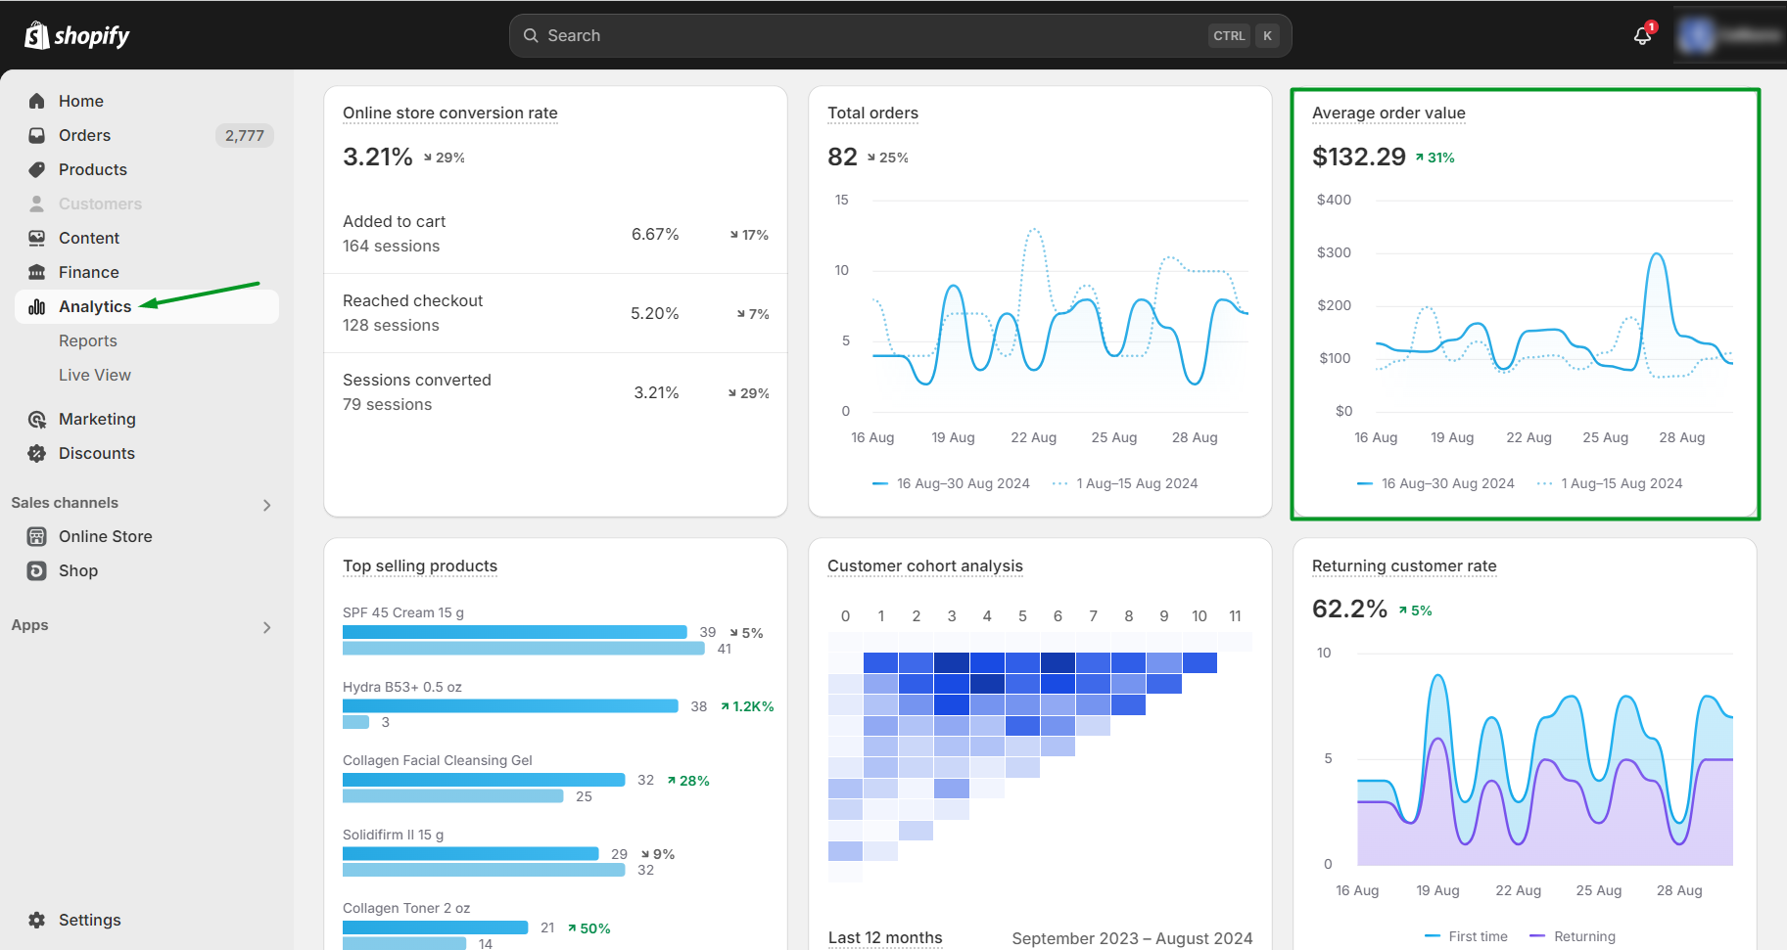This screenshot has height=950, width=1787.
Task: Open Returning customer rate report title
Action: click(1404, 565)
